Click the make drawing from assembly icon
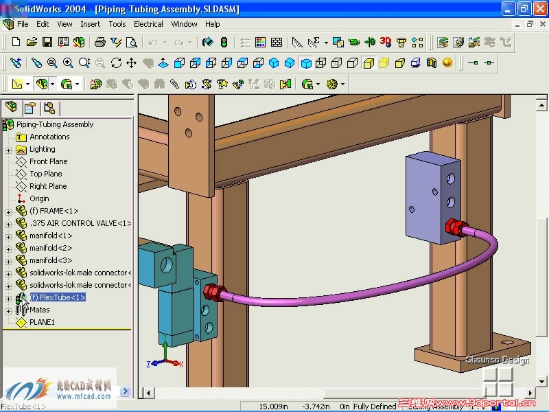Viewport: 549px width, 412px height. click(63, 42)
